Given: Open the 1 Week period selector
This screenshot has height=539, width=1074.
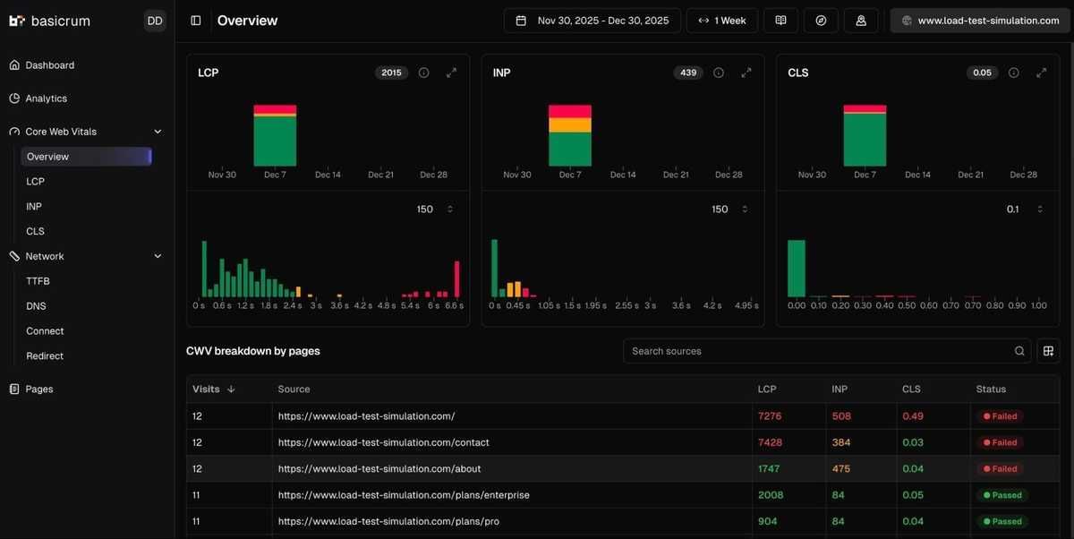Looking at the screenshot, I should [x=721, y=19].
